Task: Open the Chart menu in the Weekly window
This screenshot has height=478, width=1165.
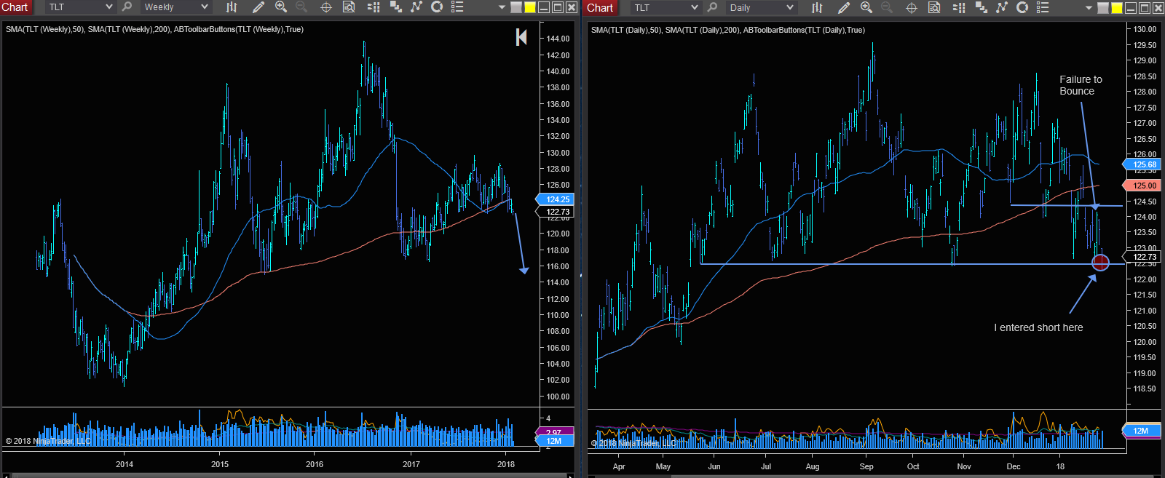Action: (x=15, y=7)
